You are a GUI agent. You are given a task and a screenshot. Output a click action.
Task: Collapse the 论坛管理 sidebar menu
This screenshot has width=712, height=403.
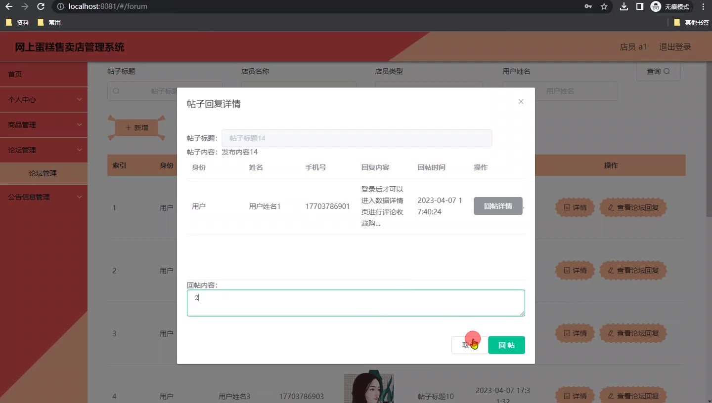44,150
